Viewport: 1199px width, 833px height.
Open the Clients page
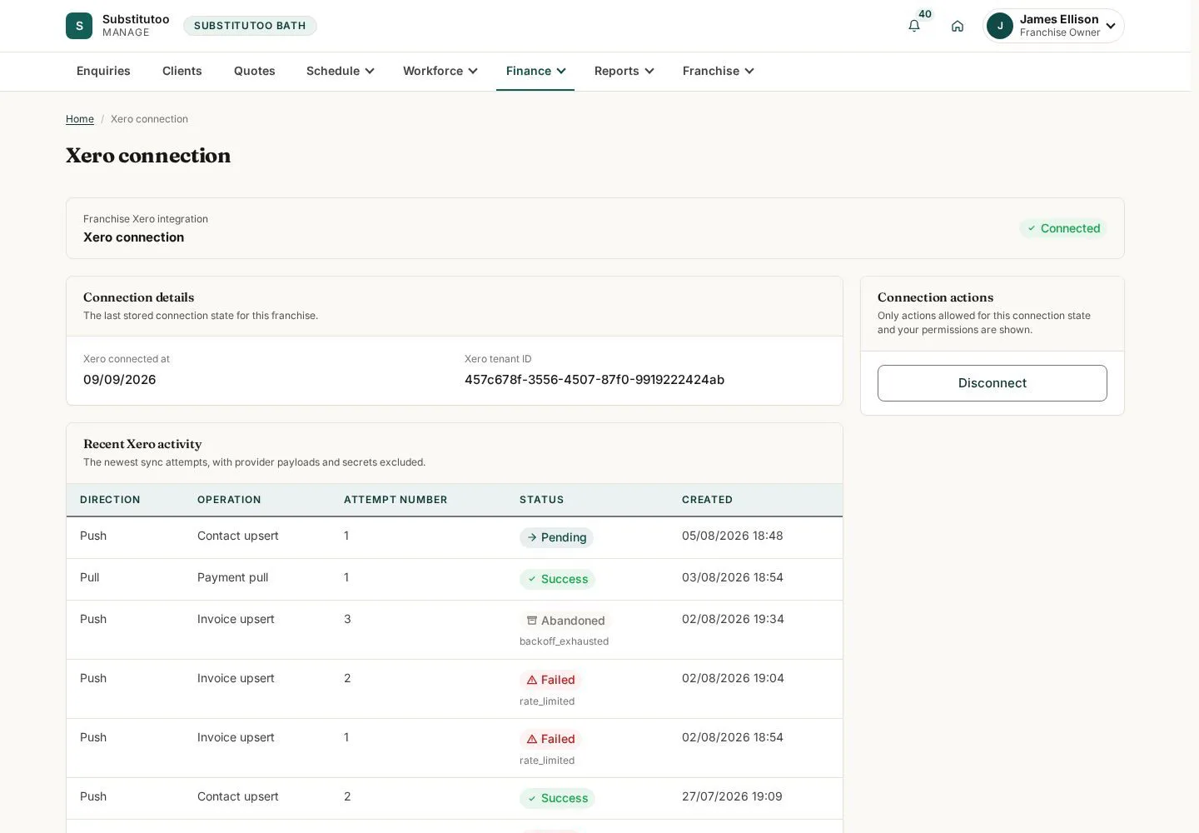(x=182, y=71)
